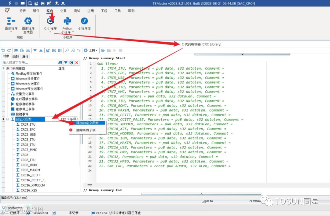This screenshot has height=216, width=330.
Task: Click the gray Stop square icon
Action: pyautogui.click(x=121, y=50)
